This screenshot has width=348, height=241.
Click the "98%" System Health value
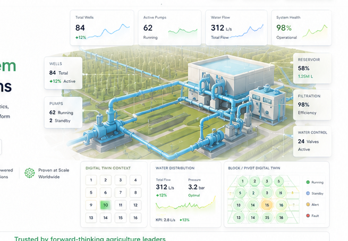coord(284,28)
